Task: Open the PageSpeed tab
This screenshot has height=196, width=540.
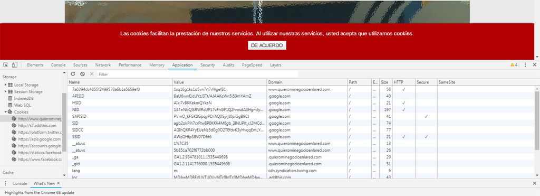Action: point(252,65)
